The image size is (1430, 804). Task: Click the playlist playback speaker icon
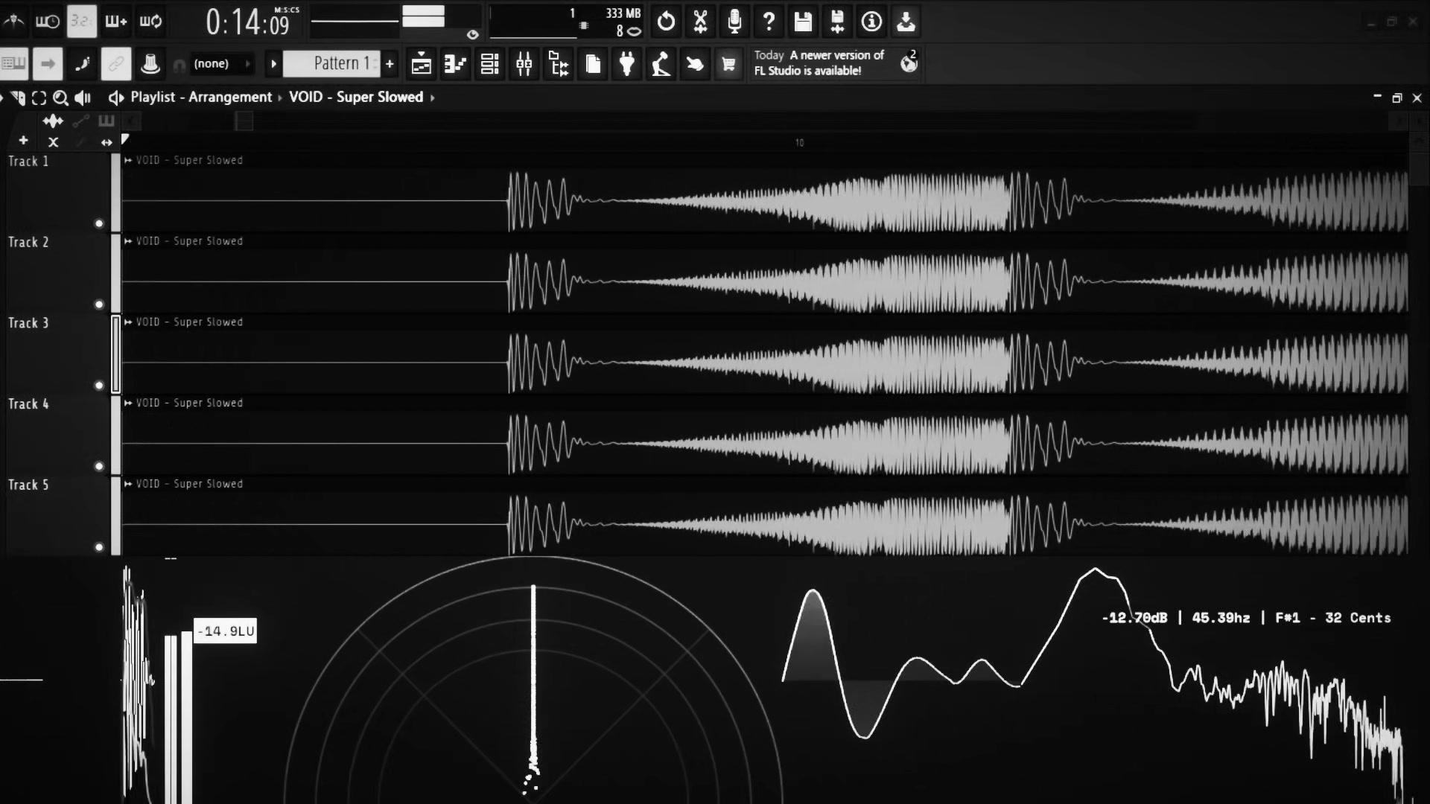click(83, 98)
